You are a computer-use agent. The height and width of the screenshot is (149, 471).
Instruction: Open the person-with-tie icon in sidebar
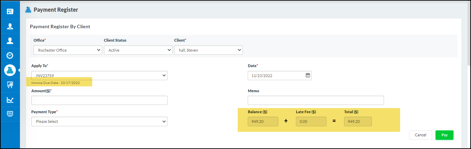pos(10,26)
